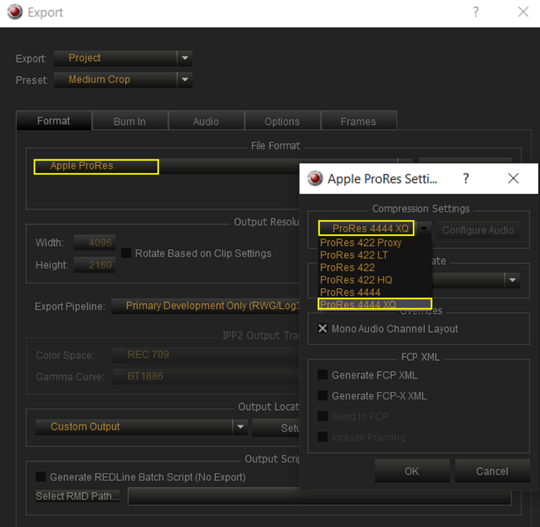Select ProRes 422 LT from the list
Screen dimensions: 540x527
[x=375, y=255]
